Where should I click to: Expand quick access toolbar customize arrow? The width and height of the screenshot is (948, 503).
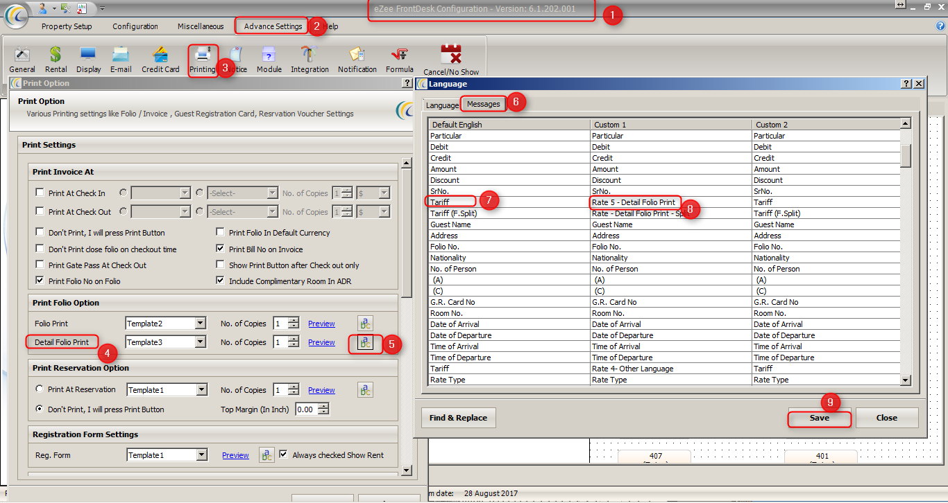[102, 8]
